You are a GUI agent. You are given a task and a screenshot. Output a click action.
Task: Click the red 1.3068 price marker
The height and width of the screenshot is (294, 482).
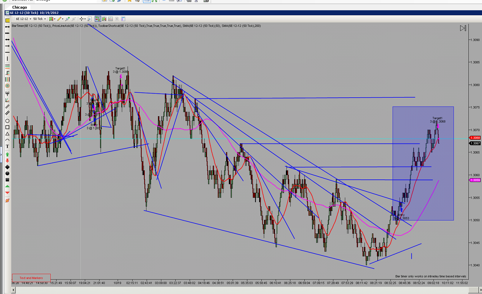(475, 138)
